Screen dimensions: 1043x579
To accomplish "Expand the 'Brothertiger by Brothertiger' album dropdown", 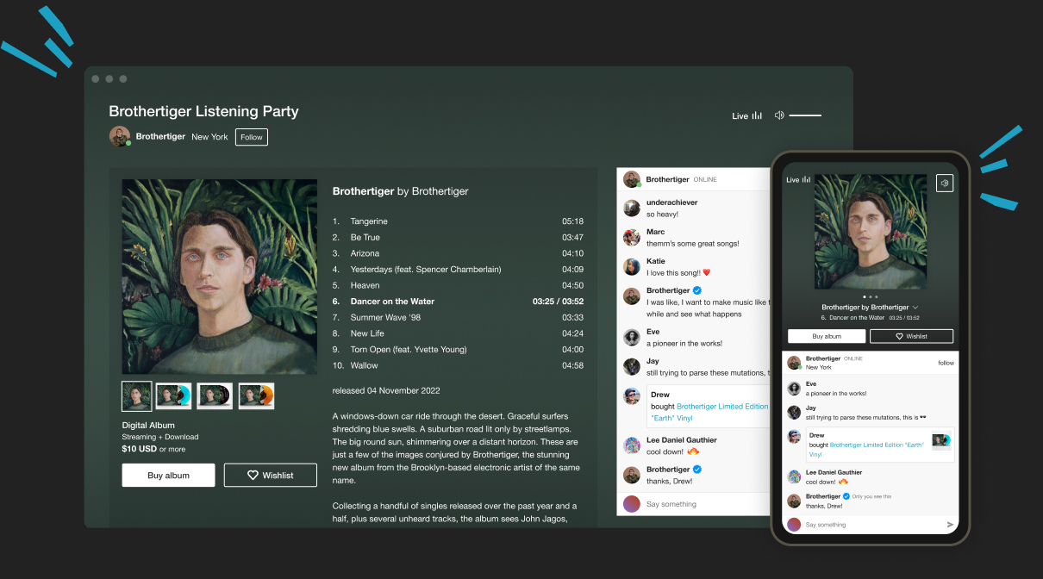I will 915,308.
